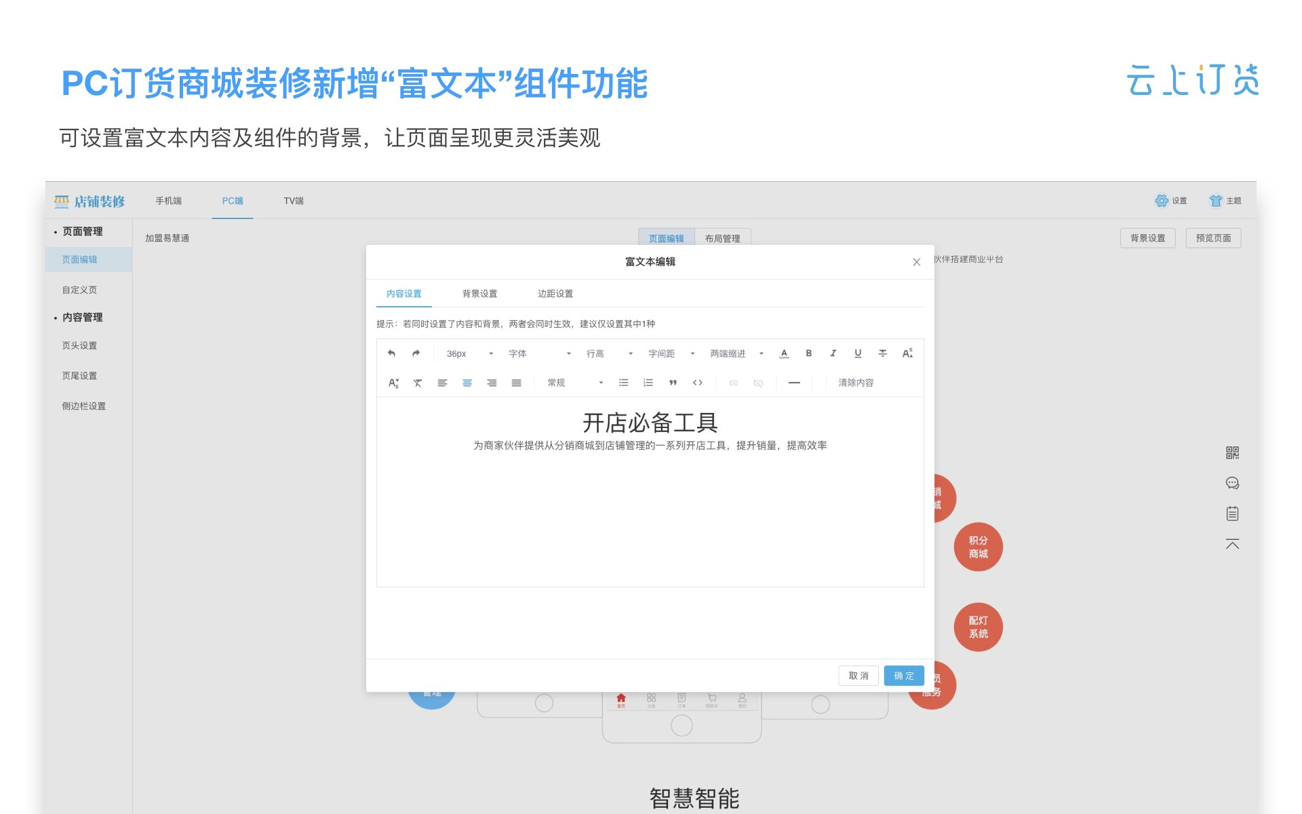This screenshot has width=1302, height=814.
Task: Align text to the right
Action: click(x=492, y=383)
